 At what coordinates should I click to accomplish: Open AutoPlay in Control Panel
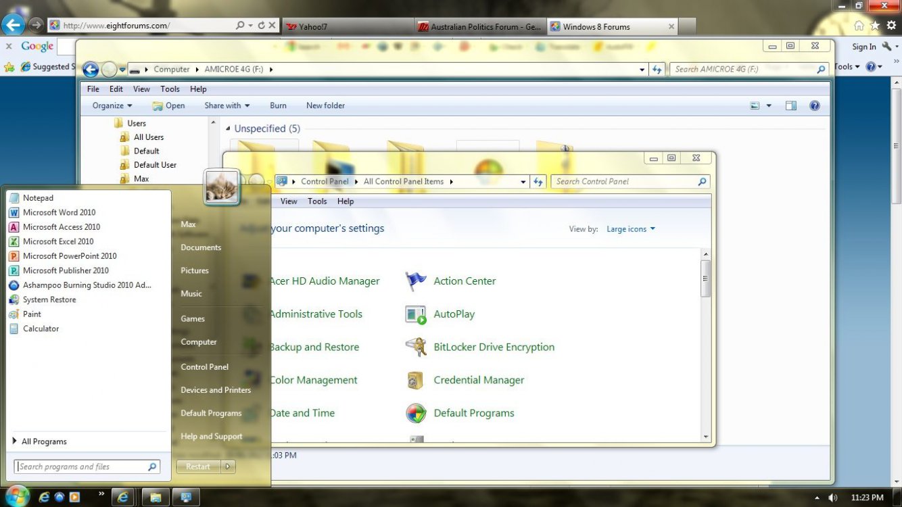[x=454, y=314]
